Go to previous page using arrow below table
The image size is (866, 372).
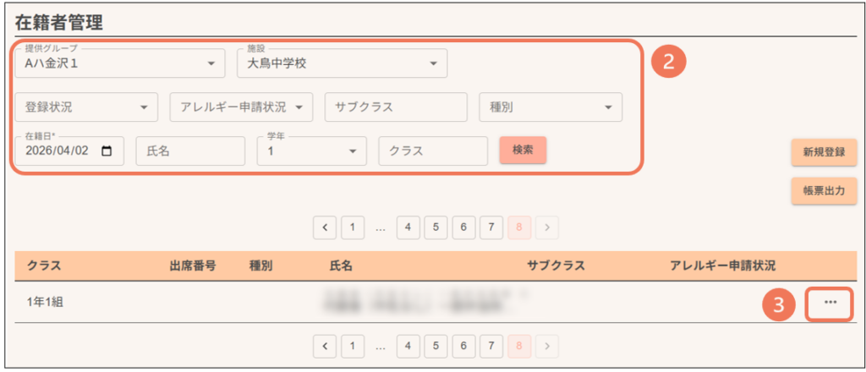pyautogui.click(x=325, y=345)
